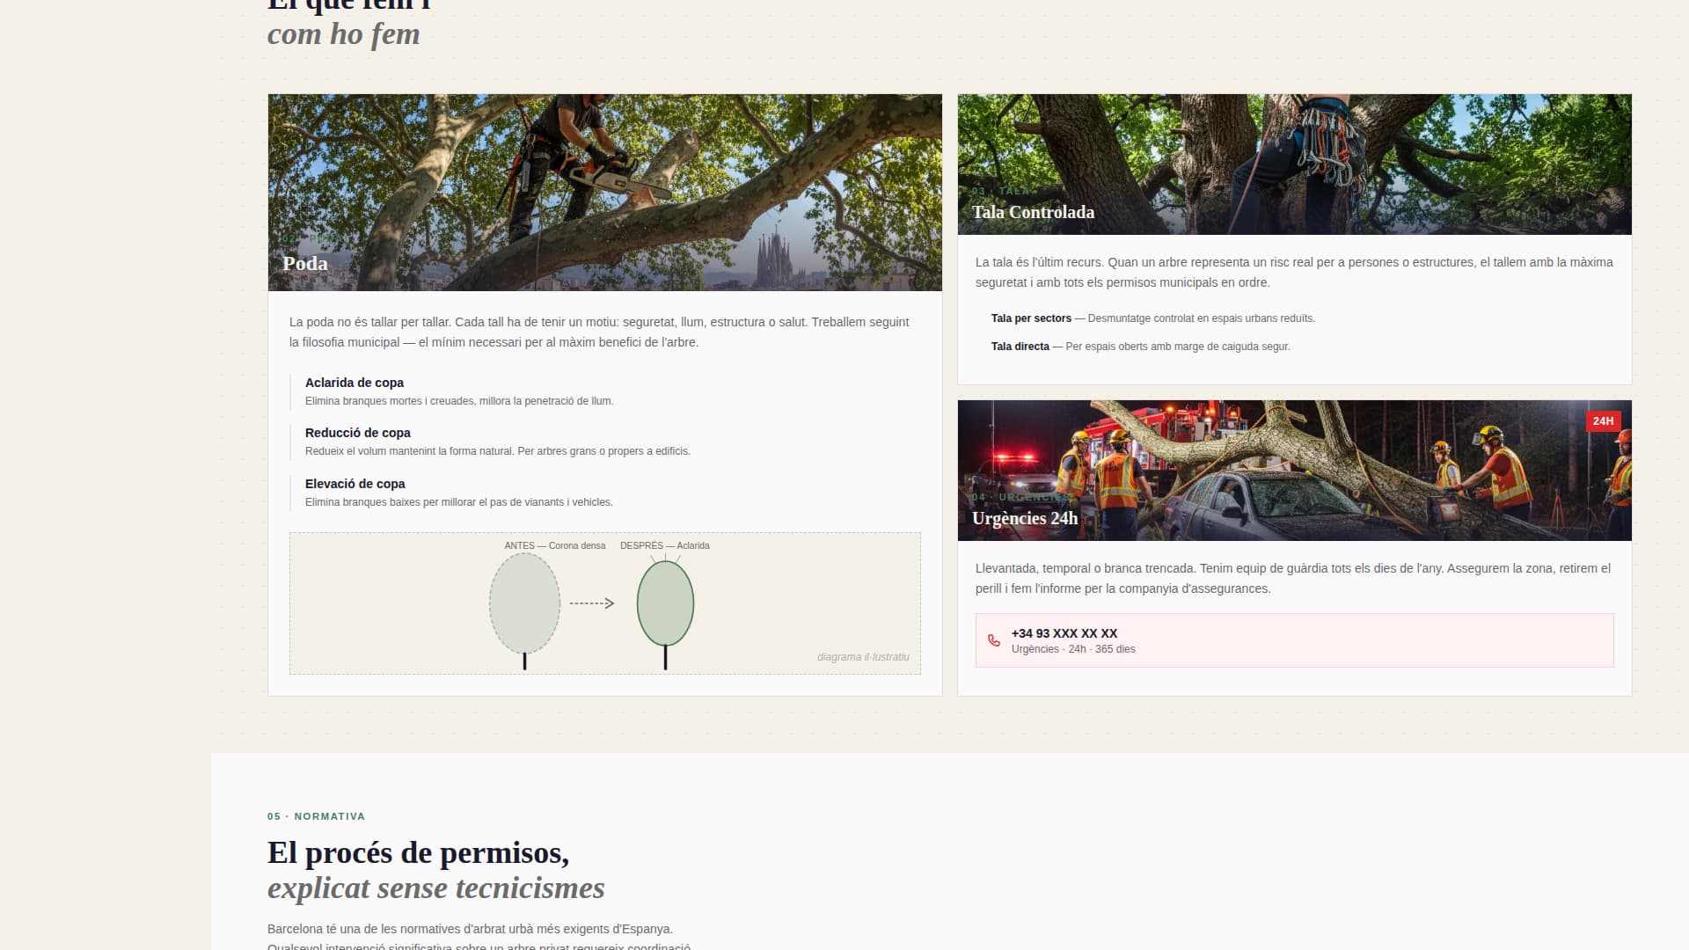The width and height of the screenshot is (1689, 950).
Task: Click the Tala directa entry
Action: point(1141,347)
